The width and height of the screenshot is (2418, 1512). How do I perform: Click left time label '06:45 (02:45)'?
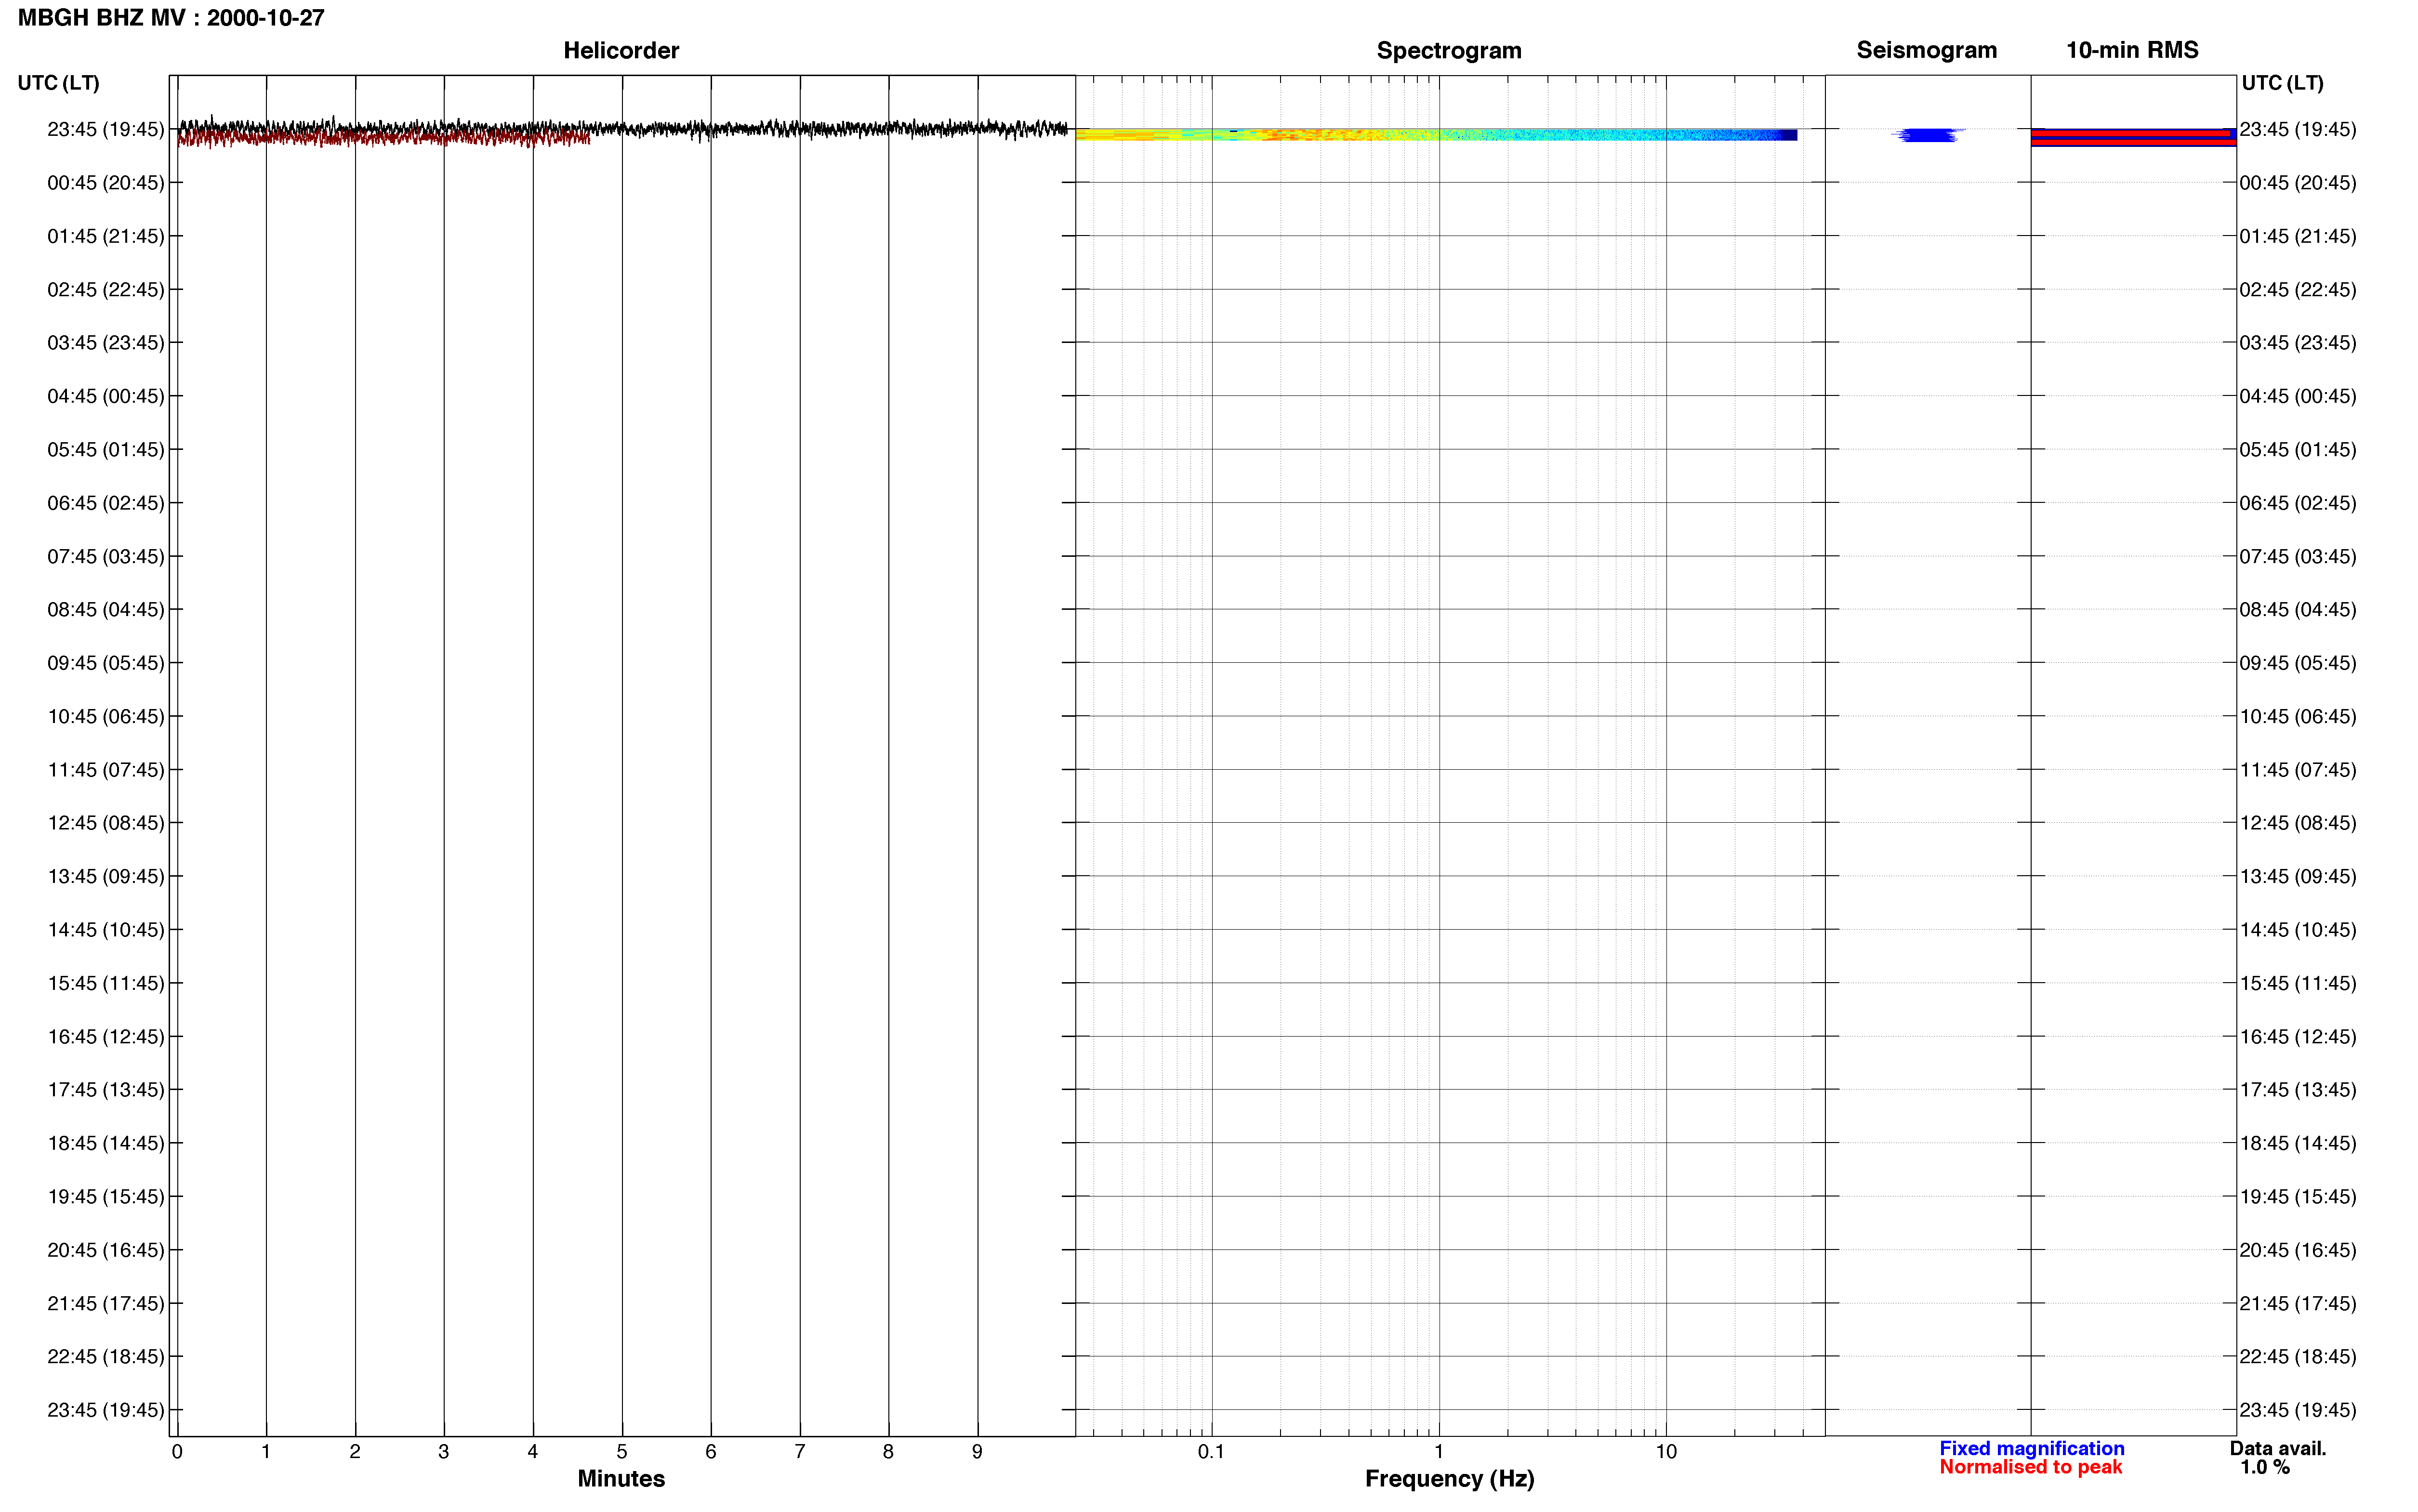coord(106,503)
